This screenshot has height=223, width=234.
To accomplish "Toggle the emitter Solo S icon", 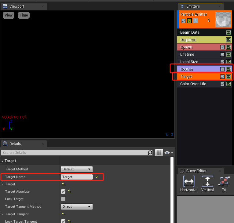I will (x=196, y=21).
